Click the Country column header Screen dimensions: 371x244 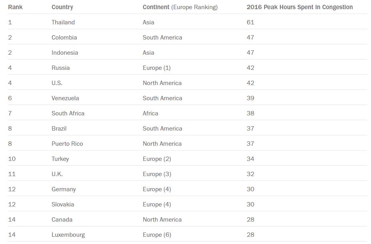[62, 7]
